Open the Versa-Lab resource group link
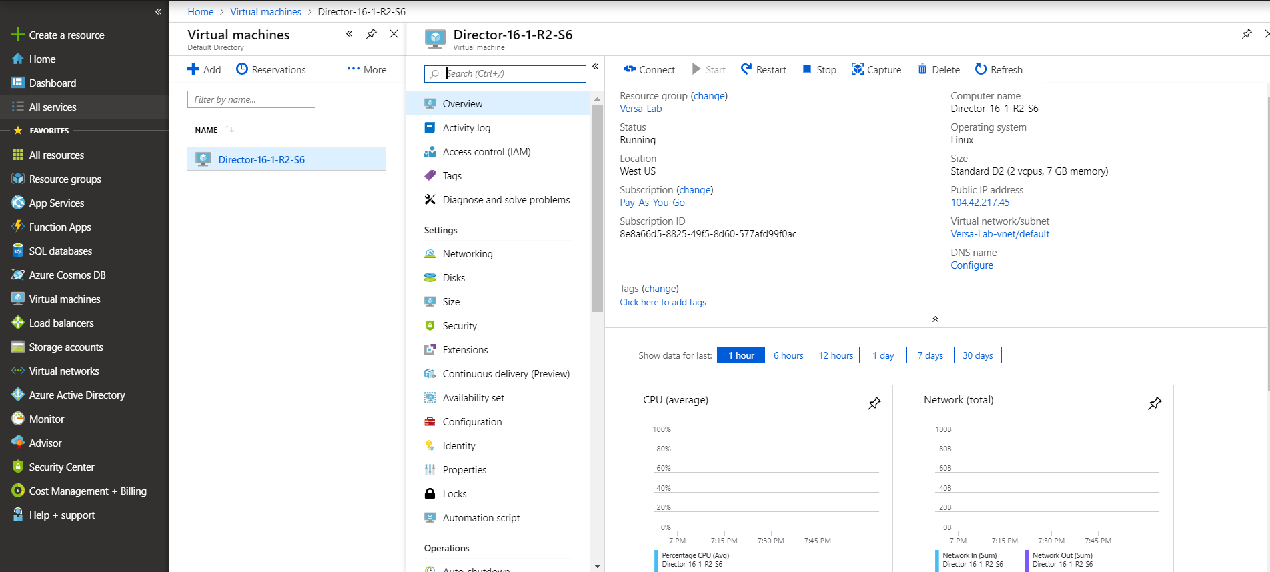1270x572 pixels. (640, 109)
